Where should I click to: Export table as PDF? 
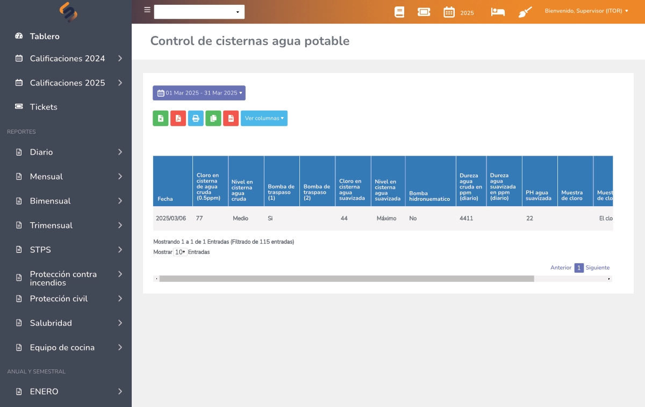tap(178, 118)
